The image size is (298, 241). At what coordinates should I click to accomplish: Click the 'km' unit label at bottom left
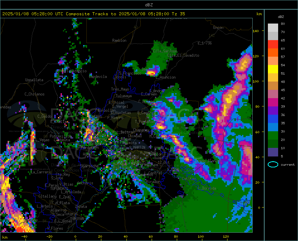5,237
